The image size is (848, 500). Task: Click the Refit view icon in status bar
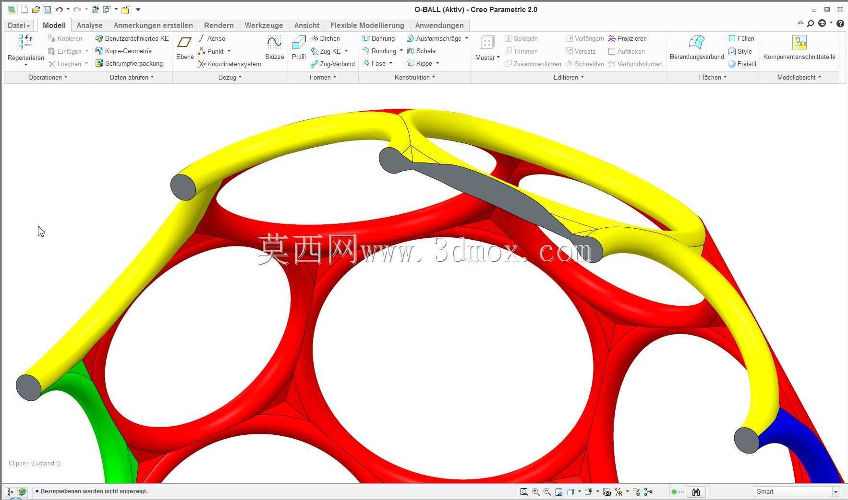[x=524, y=492]
